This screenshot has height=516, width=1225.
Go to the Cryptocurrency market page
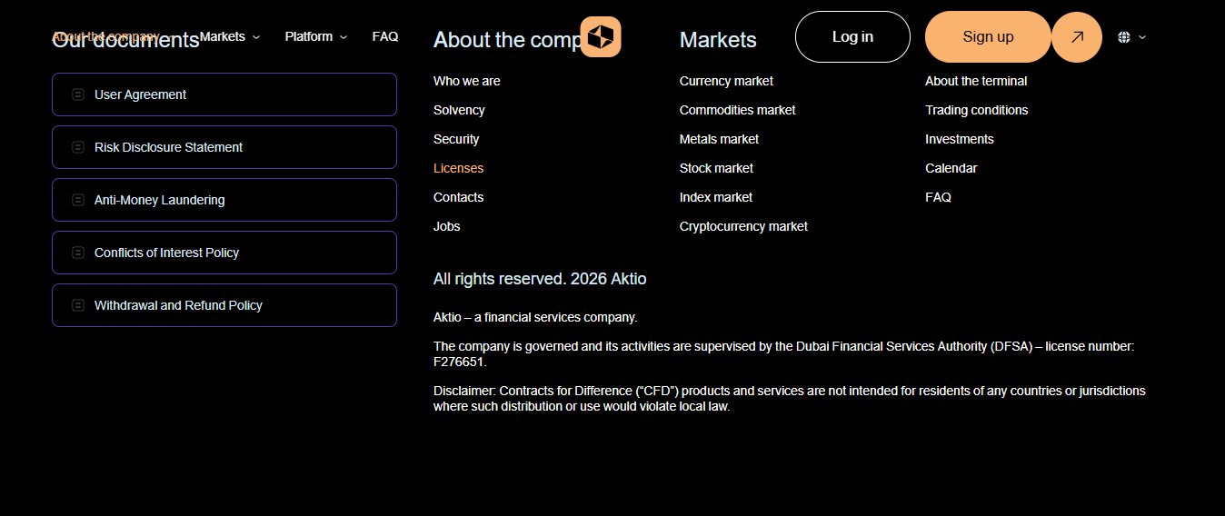[x=743, y=226]
